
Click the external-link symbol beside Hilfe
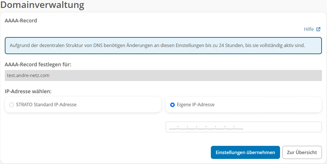tap(318, 29)
